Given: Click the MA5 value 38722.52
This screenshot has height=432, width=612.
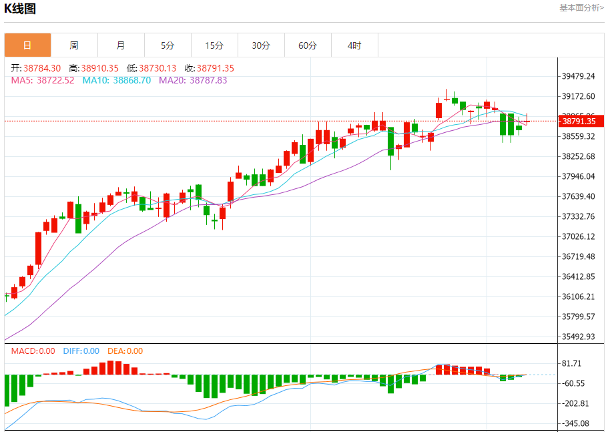Looking at the screenshot, I should pyautogui.click(x=55, y=81).
